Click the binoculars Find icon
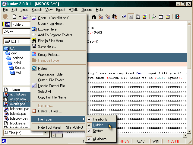This screenshot has width=193, height=145. click(94, 17)
